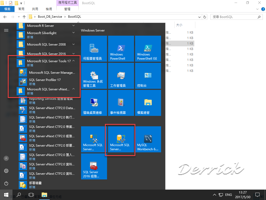The image size is (266, 200).
Task: Open the 管理 tab under 應用程式工具
Action: point(67,9)
